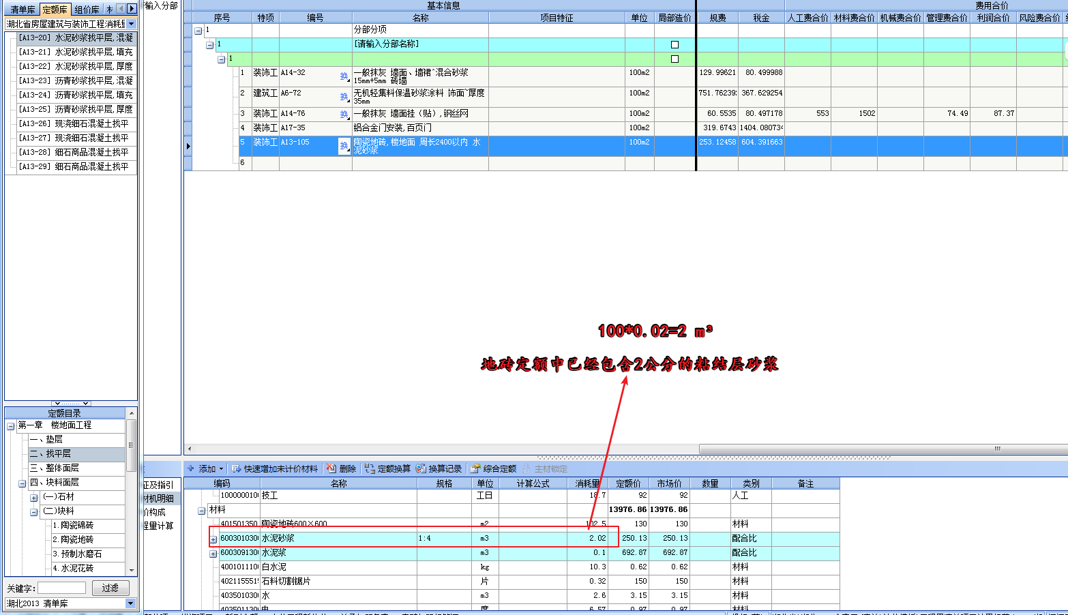Select quota [A13-23] 沥青砂浆找平层

pyautogui.click(x=76, y=80)
